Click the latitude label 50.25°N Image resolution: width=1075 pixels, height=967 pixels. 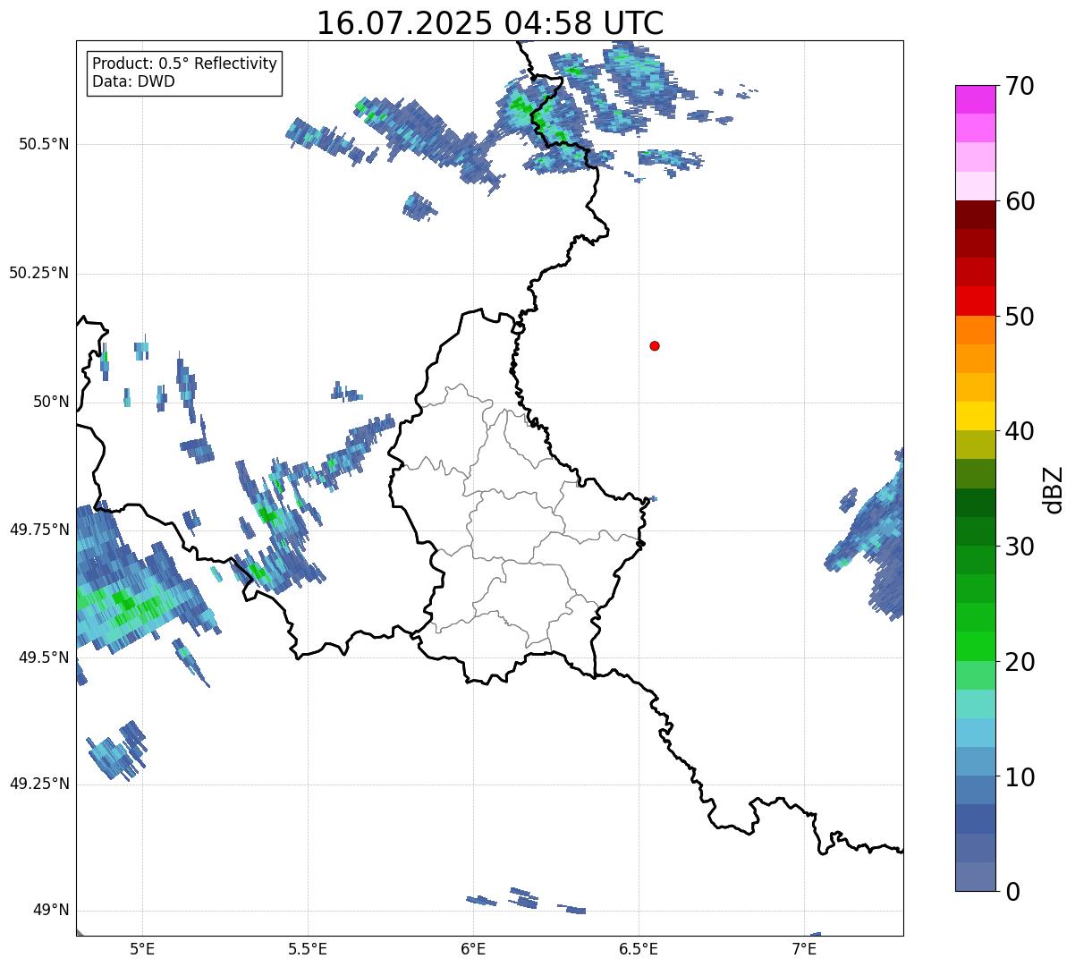tap(38, 273)
